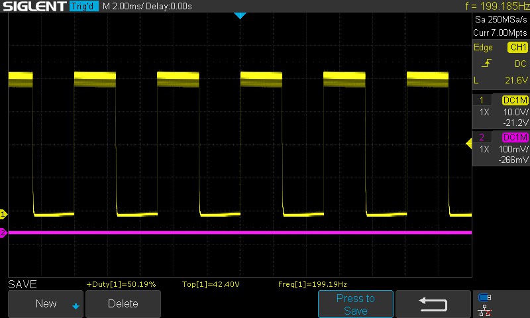Click the channel 2 number badge

click(x=482, y=137)
